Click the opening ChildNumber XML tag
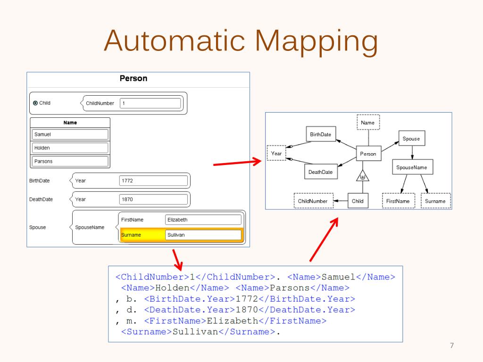Image resolution: width=483 pixels, height=362 pixels. point(152,277)
